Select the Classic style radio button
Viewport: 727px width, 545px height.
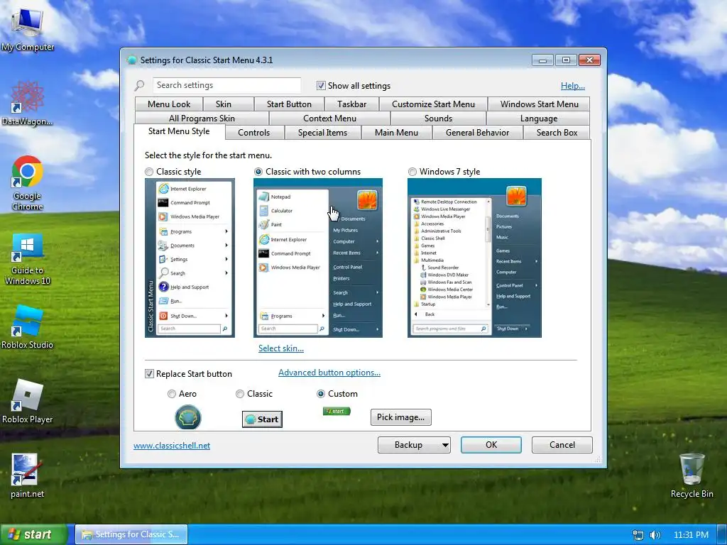click(x=149, y=172)
